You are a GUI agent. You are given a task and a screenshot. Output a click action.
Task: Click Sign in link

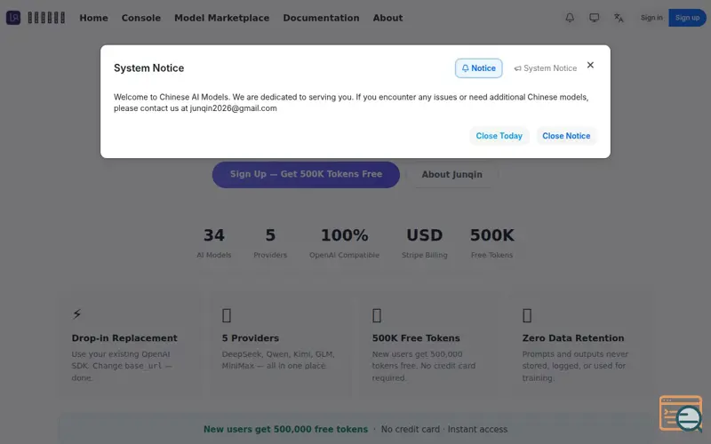[651, 18]
